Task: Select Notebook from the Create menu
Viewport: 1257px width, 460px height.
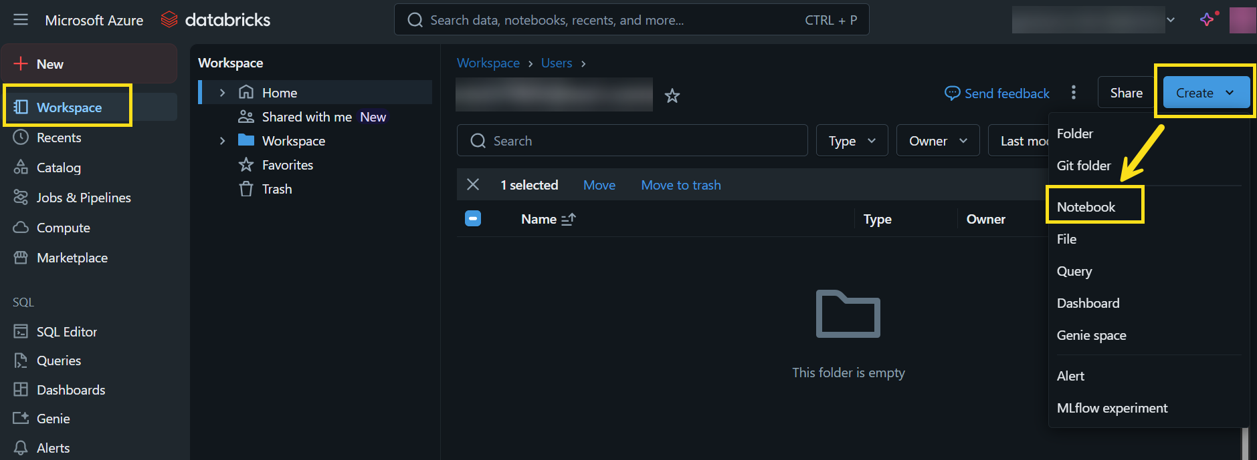Action: pos(1086,207)
